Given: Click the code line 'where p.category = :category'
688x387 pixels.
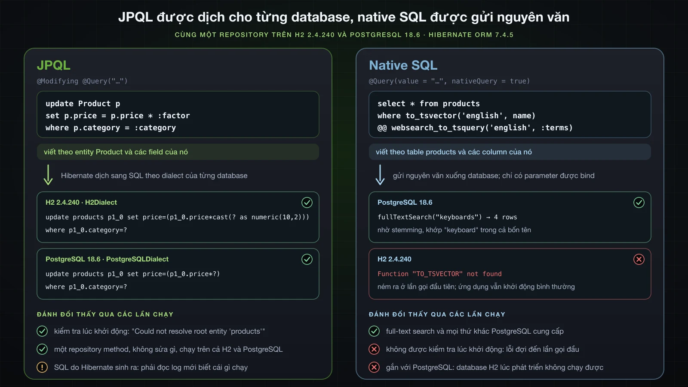Looking at the screenshot, I should [x=111, y=128].
